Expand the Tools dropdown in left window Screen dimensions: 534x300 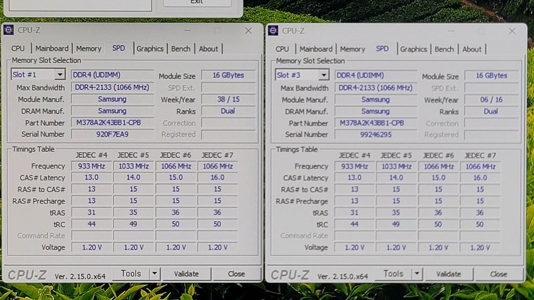[x=154, y=273]
